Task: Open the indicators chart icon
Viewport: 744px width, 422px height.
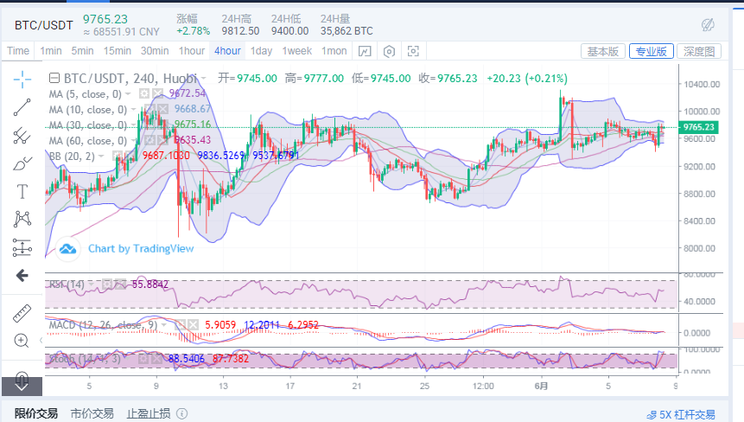Action: pyautogui.click(x=365, y=51)
